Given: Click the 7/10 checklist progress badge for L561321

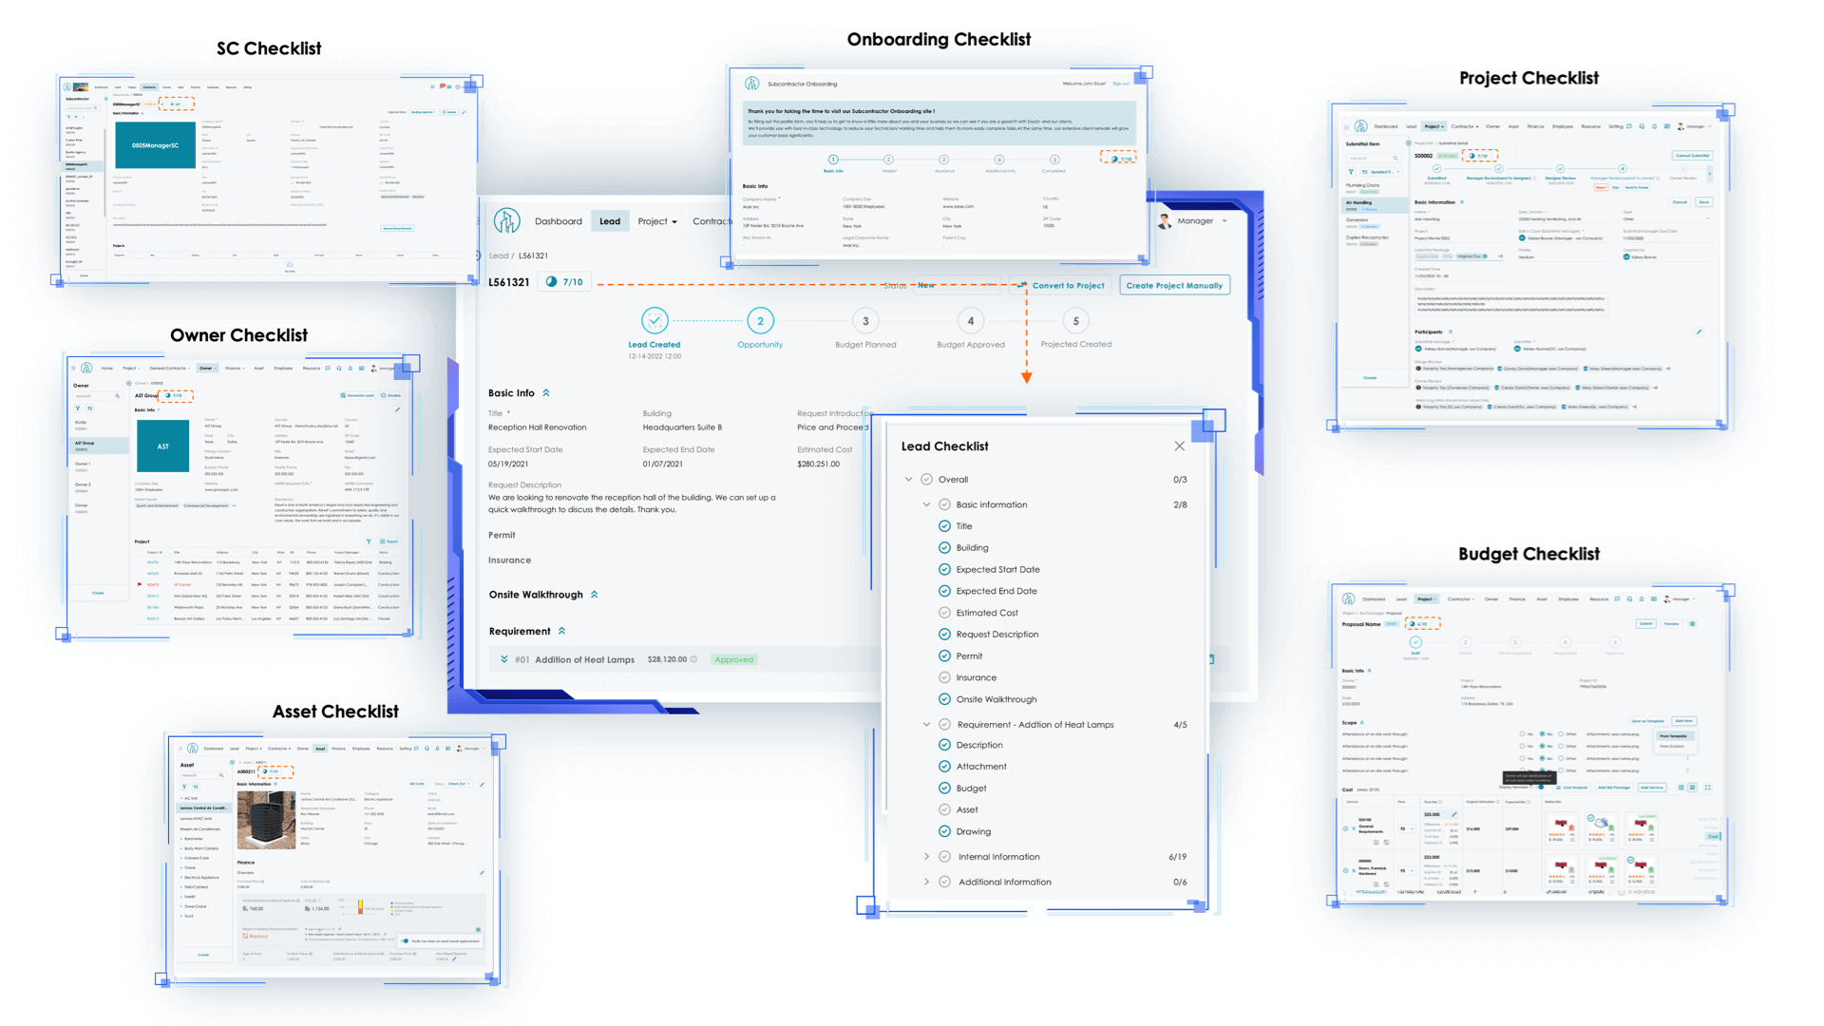Looking at the screenshot, I should [x=564, y=282].
